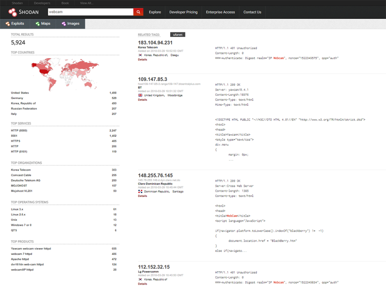The height and width of the screenshot is (295, 386).
Task: Click Lg Powercomm organization link
Action: pos(148,272)
